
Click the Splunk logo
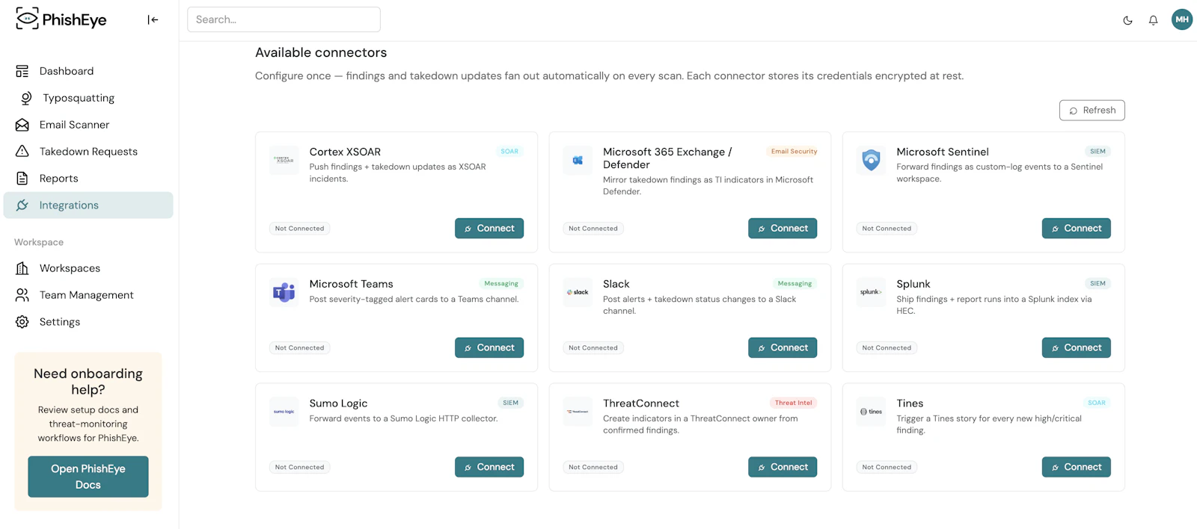pyautogui.click(x=871, y=292)
